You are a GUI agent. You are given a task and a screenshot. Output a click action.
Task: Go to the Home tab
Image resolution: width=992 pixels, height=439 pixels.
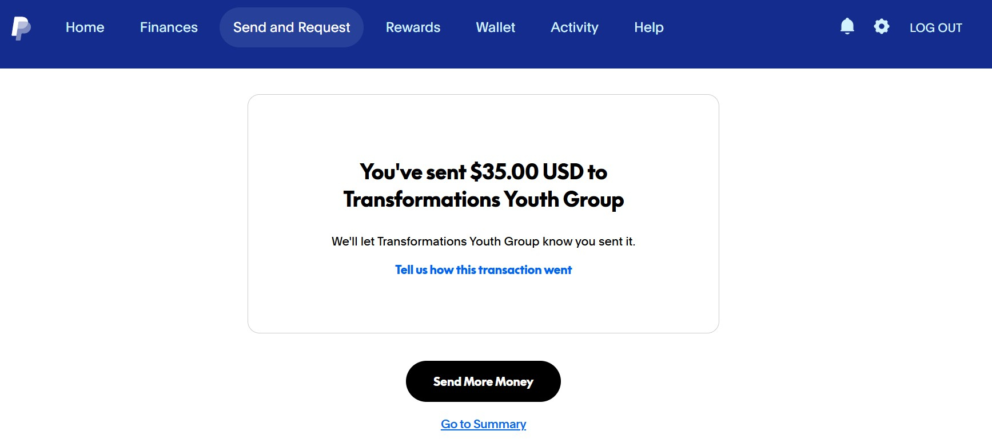click(x=85, y=27)
